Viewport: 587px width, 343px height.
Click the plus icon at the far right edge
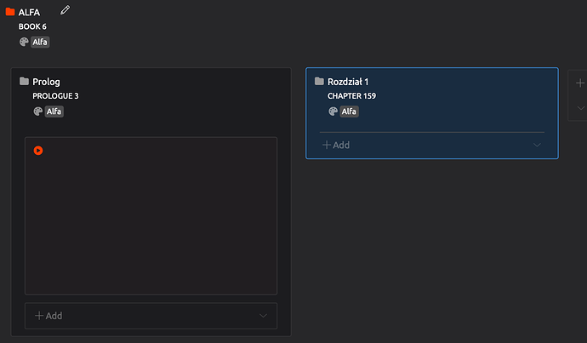579,83
